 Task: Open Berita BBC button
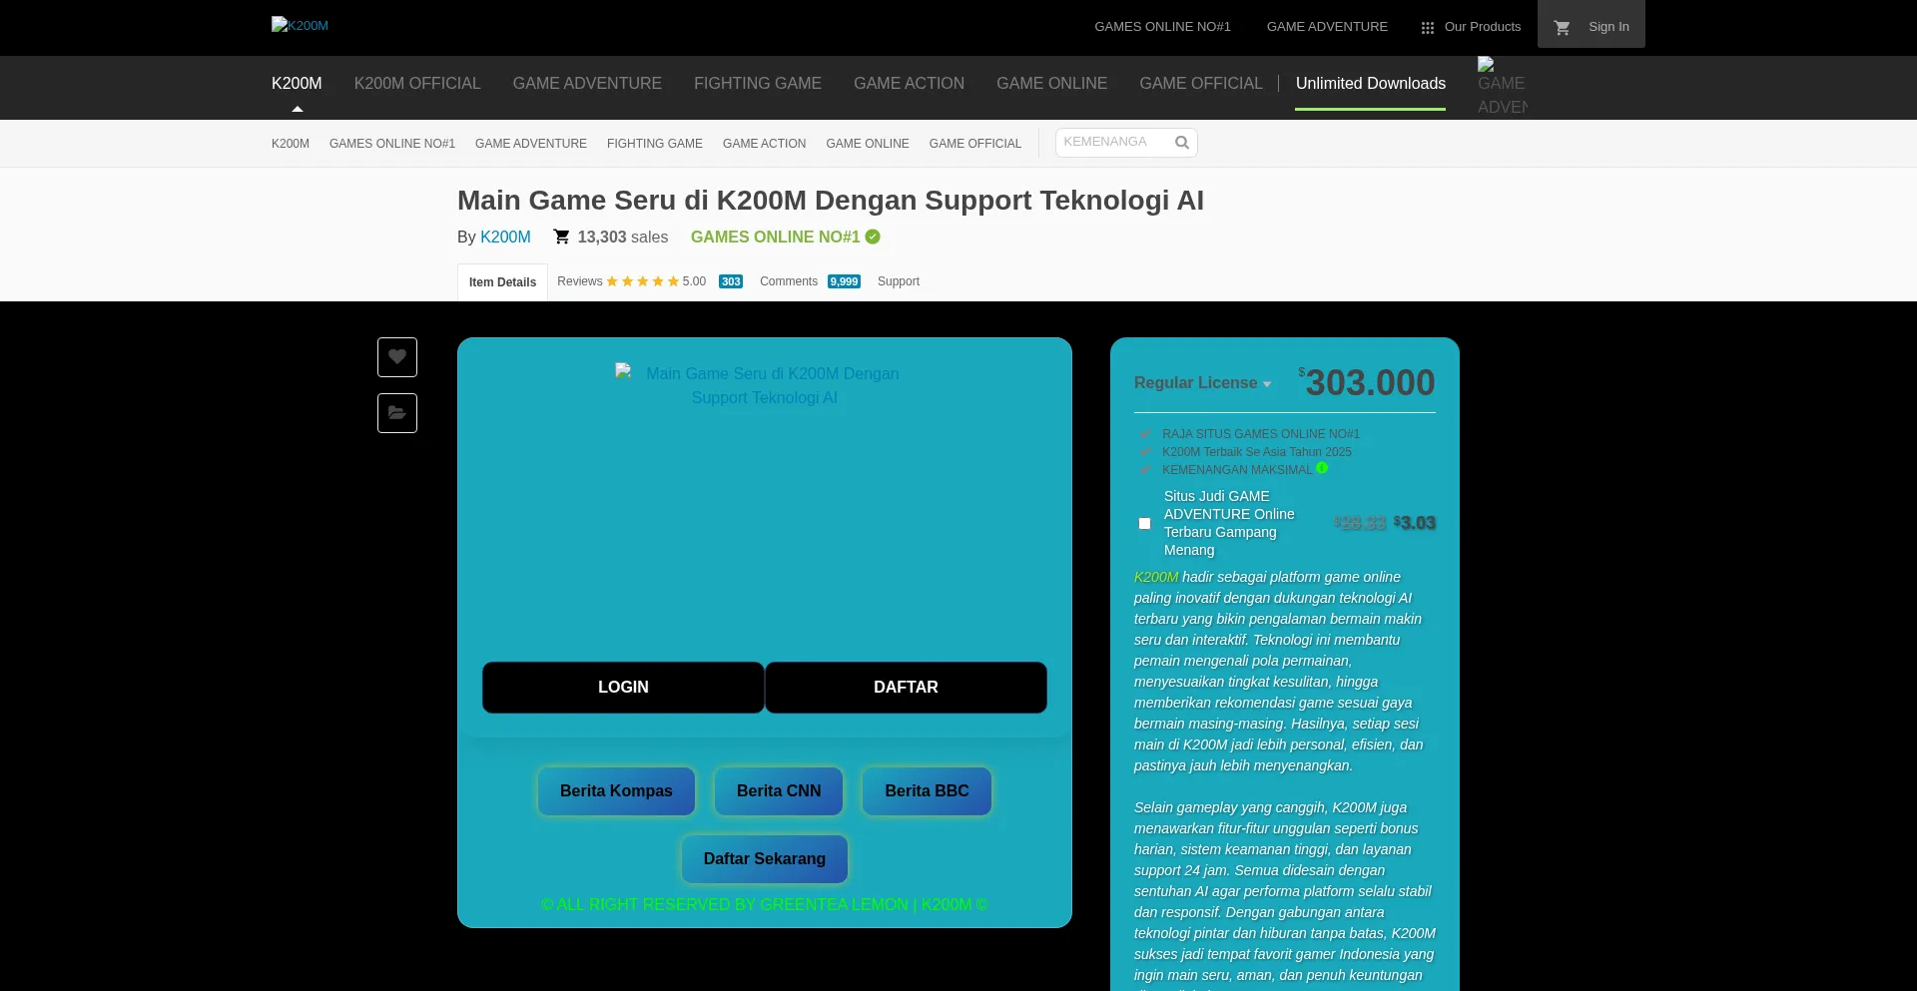927,791
